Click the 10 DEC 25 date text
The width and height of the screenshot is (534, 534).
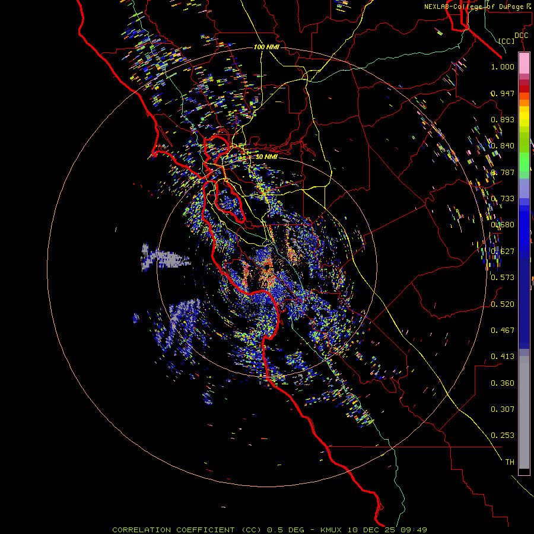[371, 530]
